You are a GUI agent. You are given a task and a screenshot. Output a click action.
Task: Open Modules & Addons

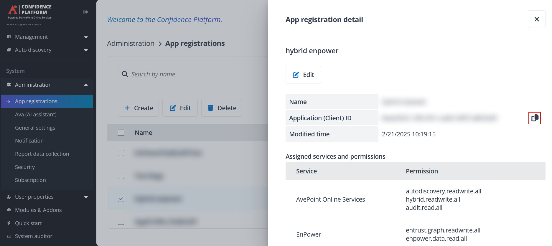click(38, 210)
